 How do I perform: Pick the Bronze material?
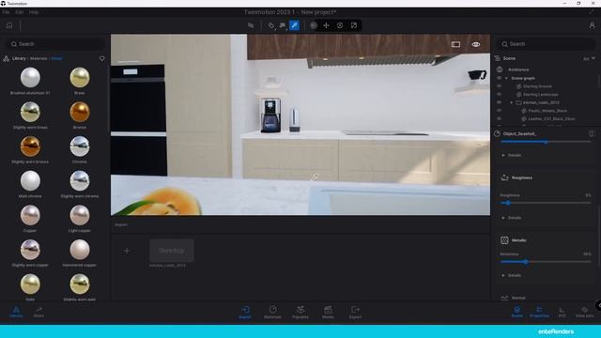point(79,112)
